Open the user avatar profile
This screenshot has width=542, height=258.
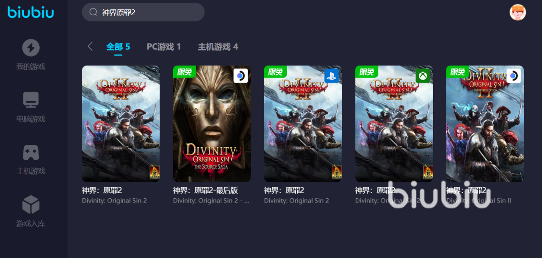pos(517,12)
